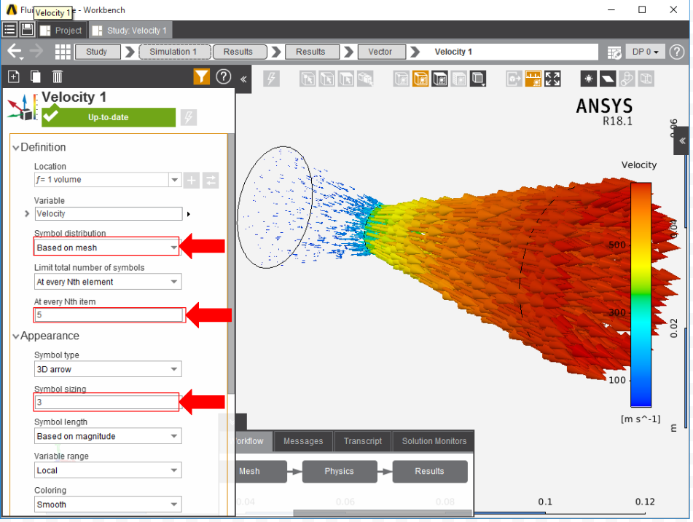
Task: Open help in the left panel header
Action: pos(224,77)
